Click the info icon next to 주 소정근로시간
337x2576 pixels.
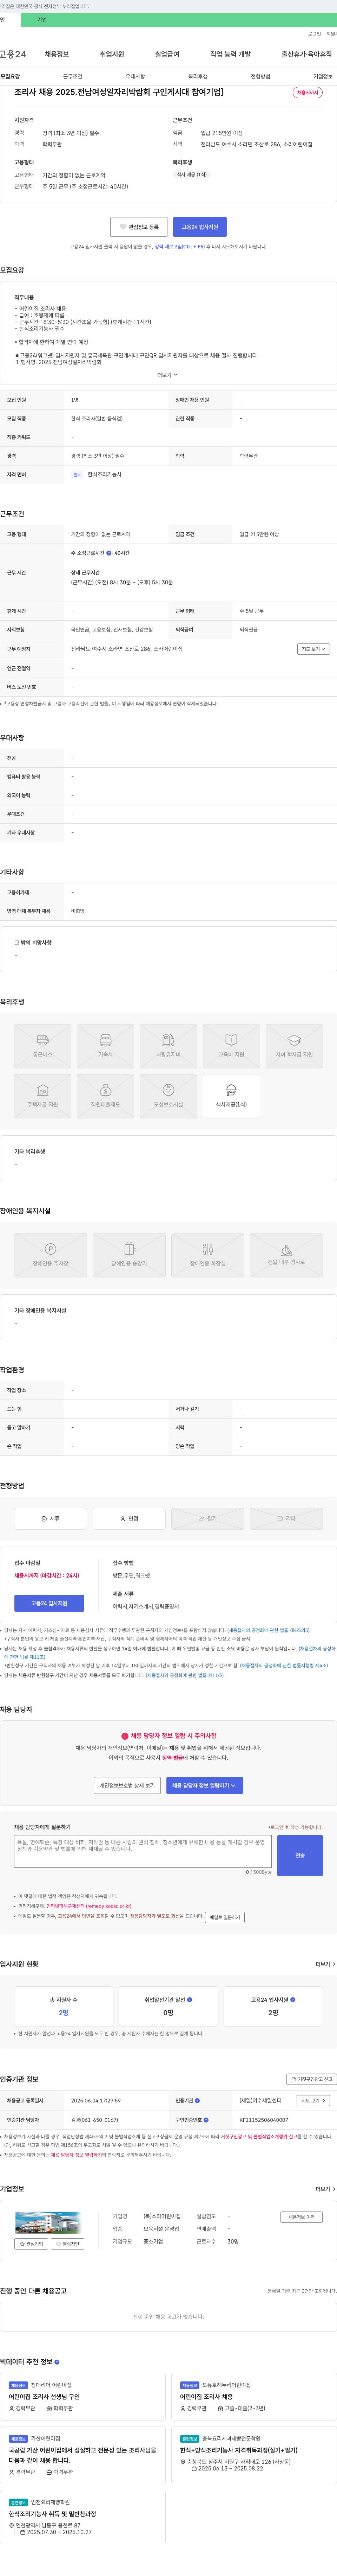(x=110, y=553)
